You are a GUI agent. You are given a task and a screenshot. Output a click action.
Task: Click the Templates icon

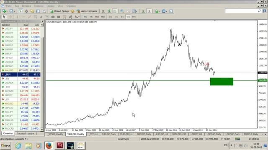[x=171, y=11]
